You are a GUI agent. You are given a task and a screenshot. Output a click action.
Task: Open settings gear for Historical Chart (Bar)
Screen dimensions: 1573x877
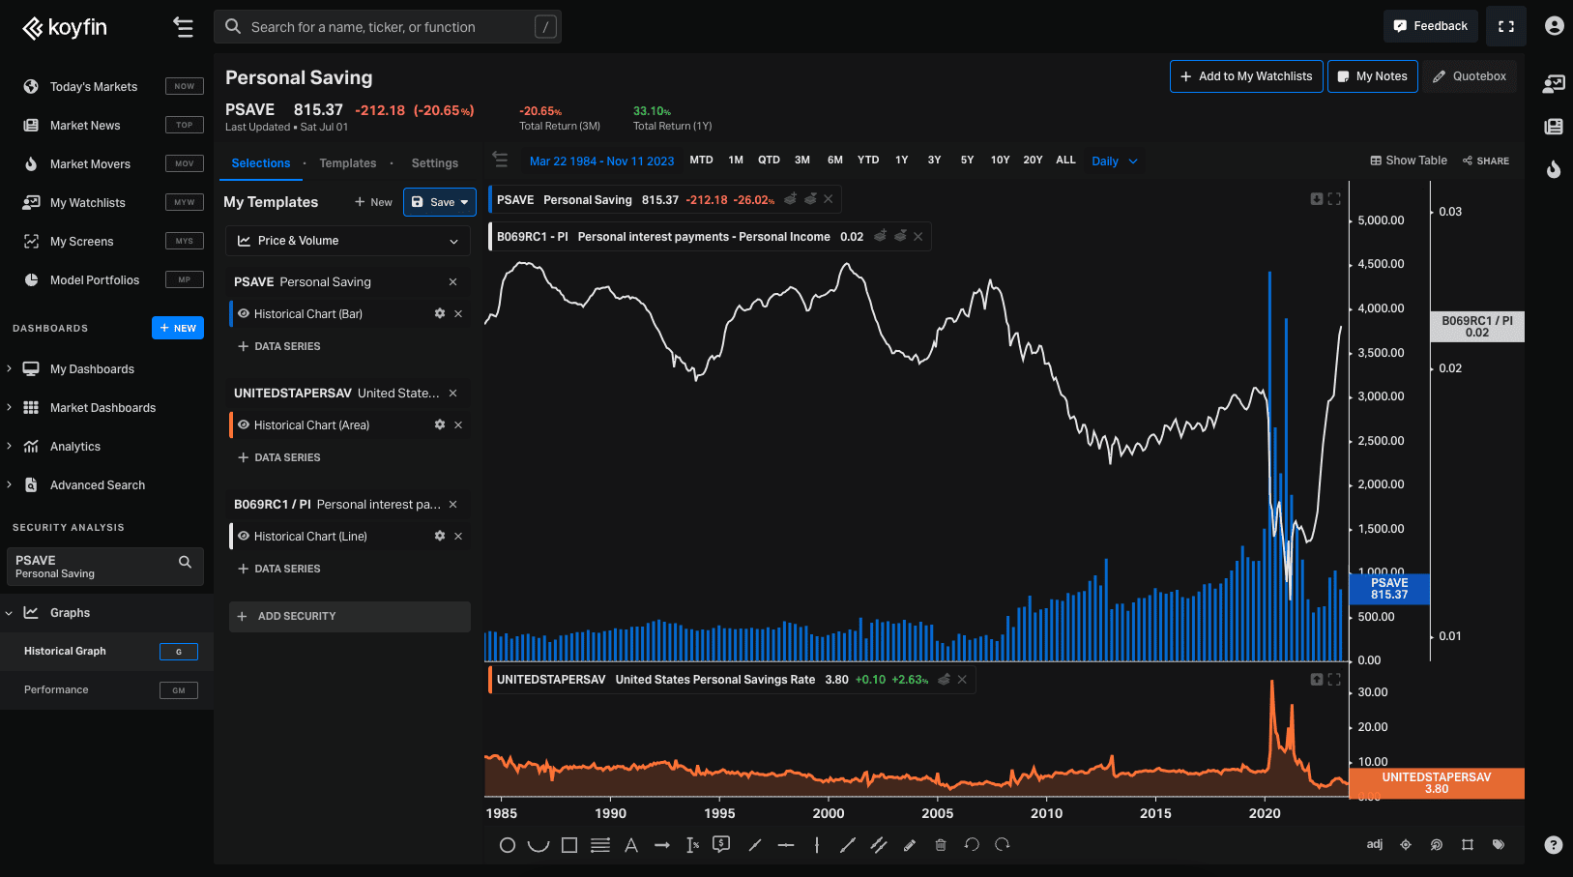pos(440,314)
